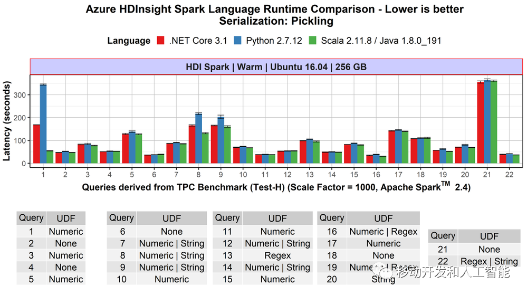Click the 'UDF' header above query 21
Screen dimensions: 527x295
(490, 236)
